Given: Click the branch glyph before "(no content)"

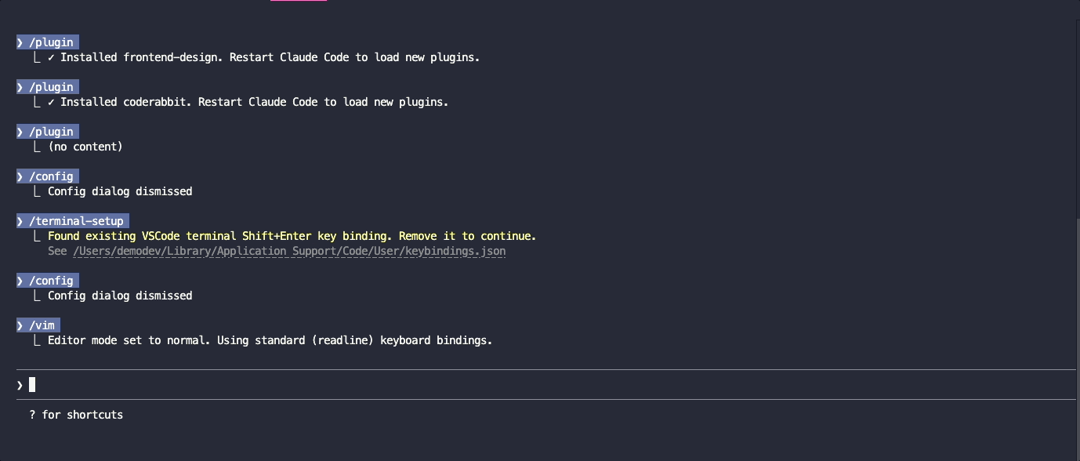Looking at the screenshot, I should (37, 147).
